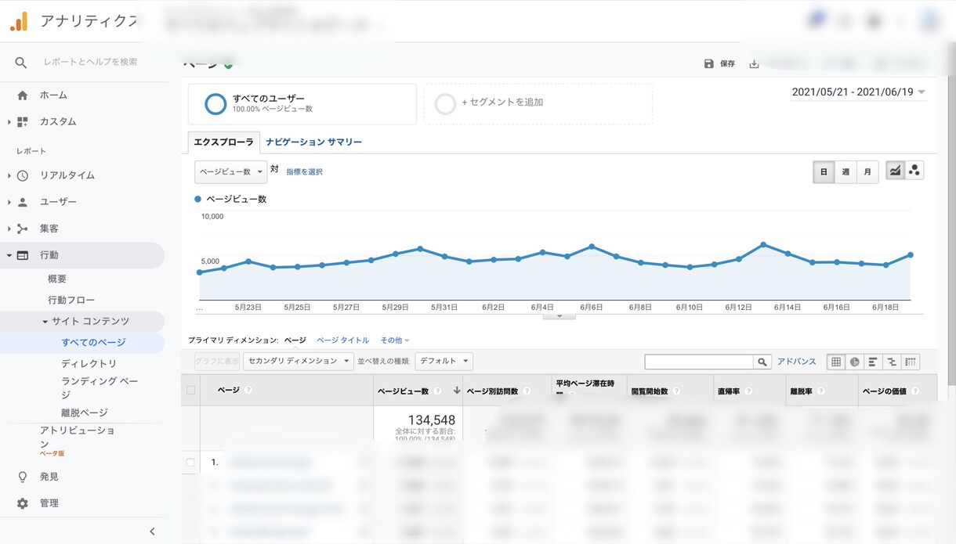Tick the select-all checkbox in table header
This screenshot has width=956, height=544.
coord(190,390)
